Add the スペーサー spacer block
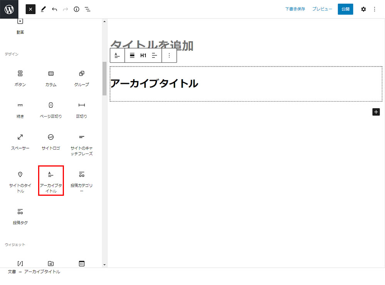Viewport: 385px width, 285px height. point(20,141)
